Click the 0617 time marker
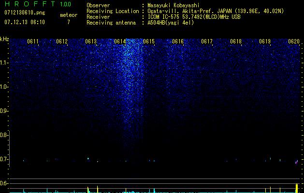 pos(207,41)
